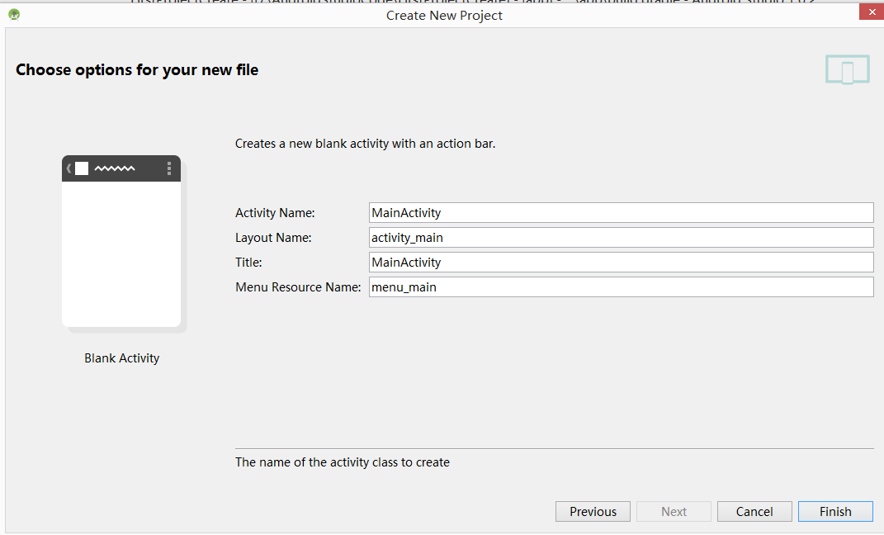884x535 pixels.
Task: Click into the Layout Name field
Action: coord(621,238)
